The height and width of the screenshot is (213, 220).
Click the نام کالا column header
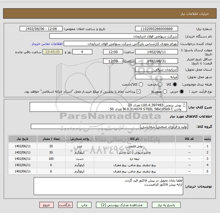(135, 139)
